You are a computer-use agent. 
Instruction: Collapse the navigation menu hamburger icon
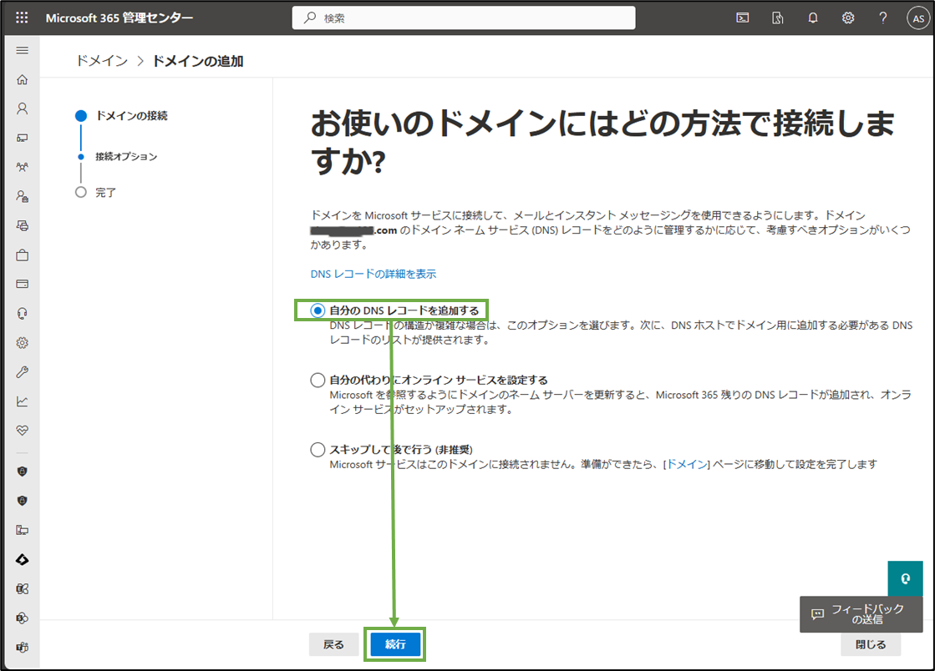tap(22, 51)
